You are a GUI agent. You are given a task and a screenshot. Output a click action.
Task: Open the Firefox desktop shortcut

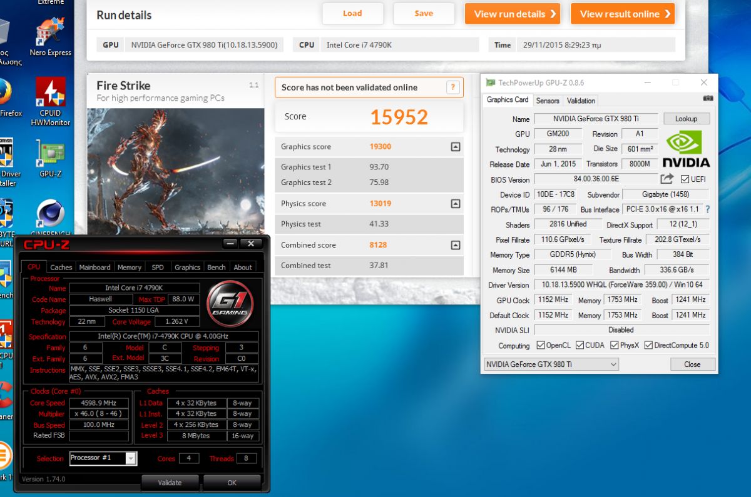[5, 98]
